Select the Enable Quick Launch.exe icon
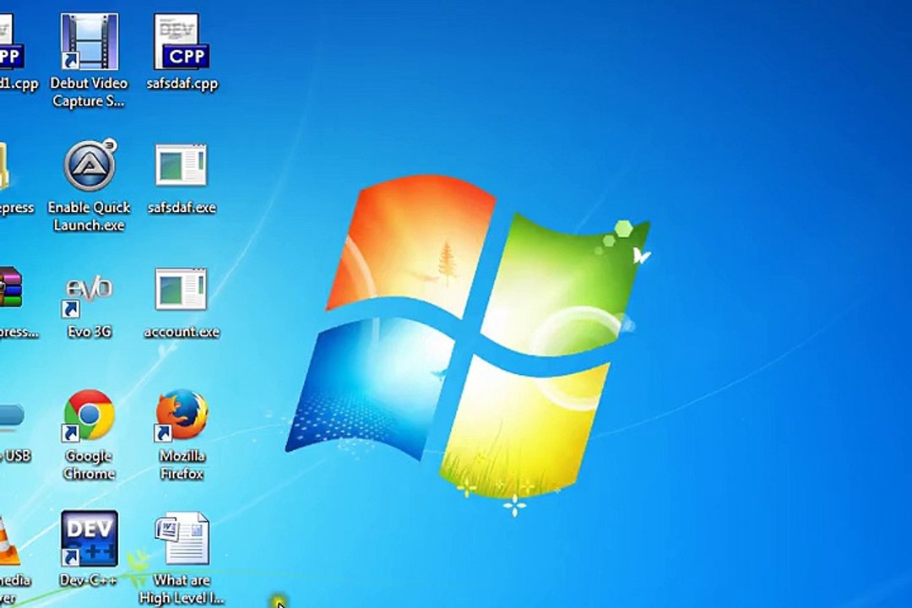The height and width of the screenshot is (608, 912). 89,166
